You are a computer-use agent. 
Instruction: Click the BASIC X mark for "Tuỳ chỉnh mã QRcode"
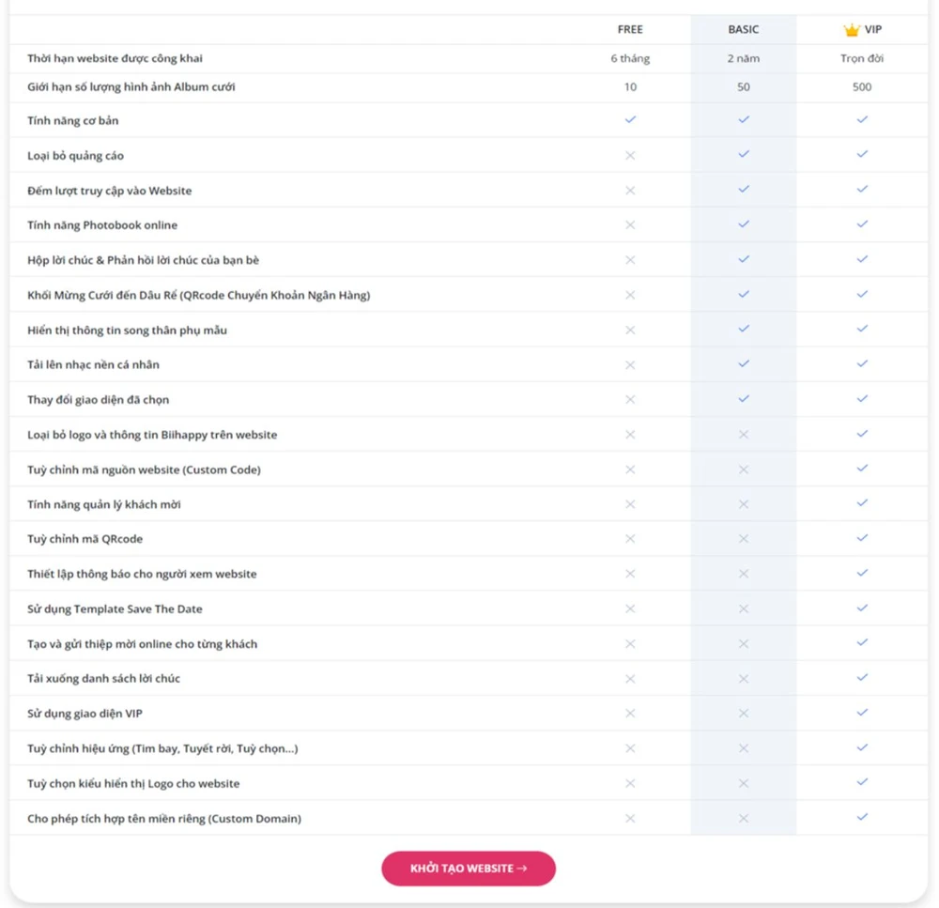click(743, 538)
